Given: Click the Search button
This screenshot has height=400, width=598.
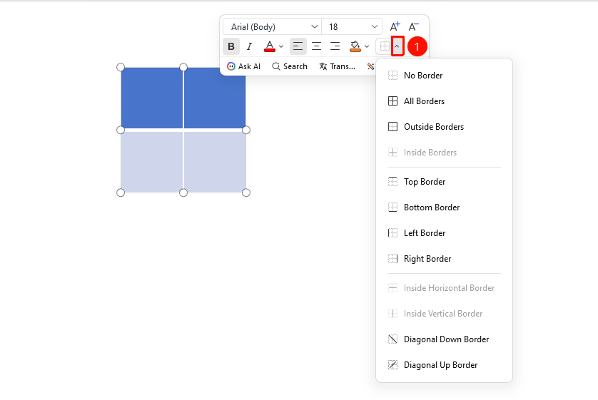Looking at the screenshot, I should (x=290, y=66).
